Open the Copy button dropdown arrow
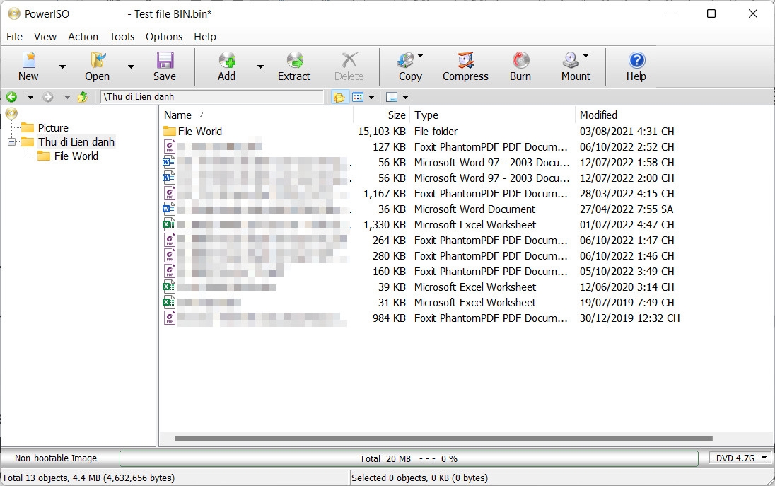Viewport: 775px width, 486px height. pos(420,55)
